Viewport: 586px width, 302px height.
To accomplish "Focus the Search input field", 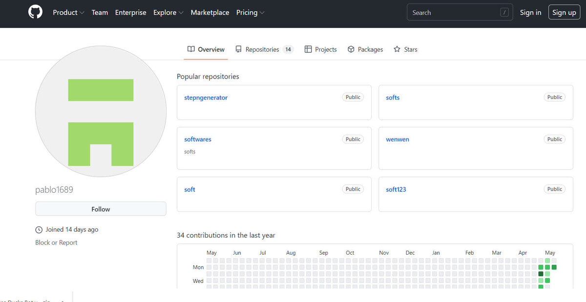I will [x=460, y=13].
